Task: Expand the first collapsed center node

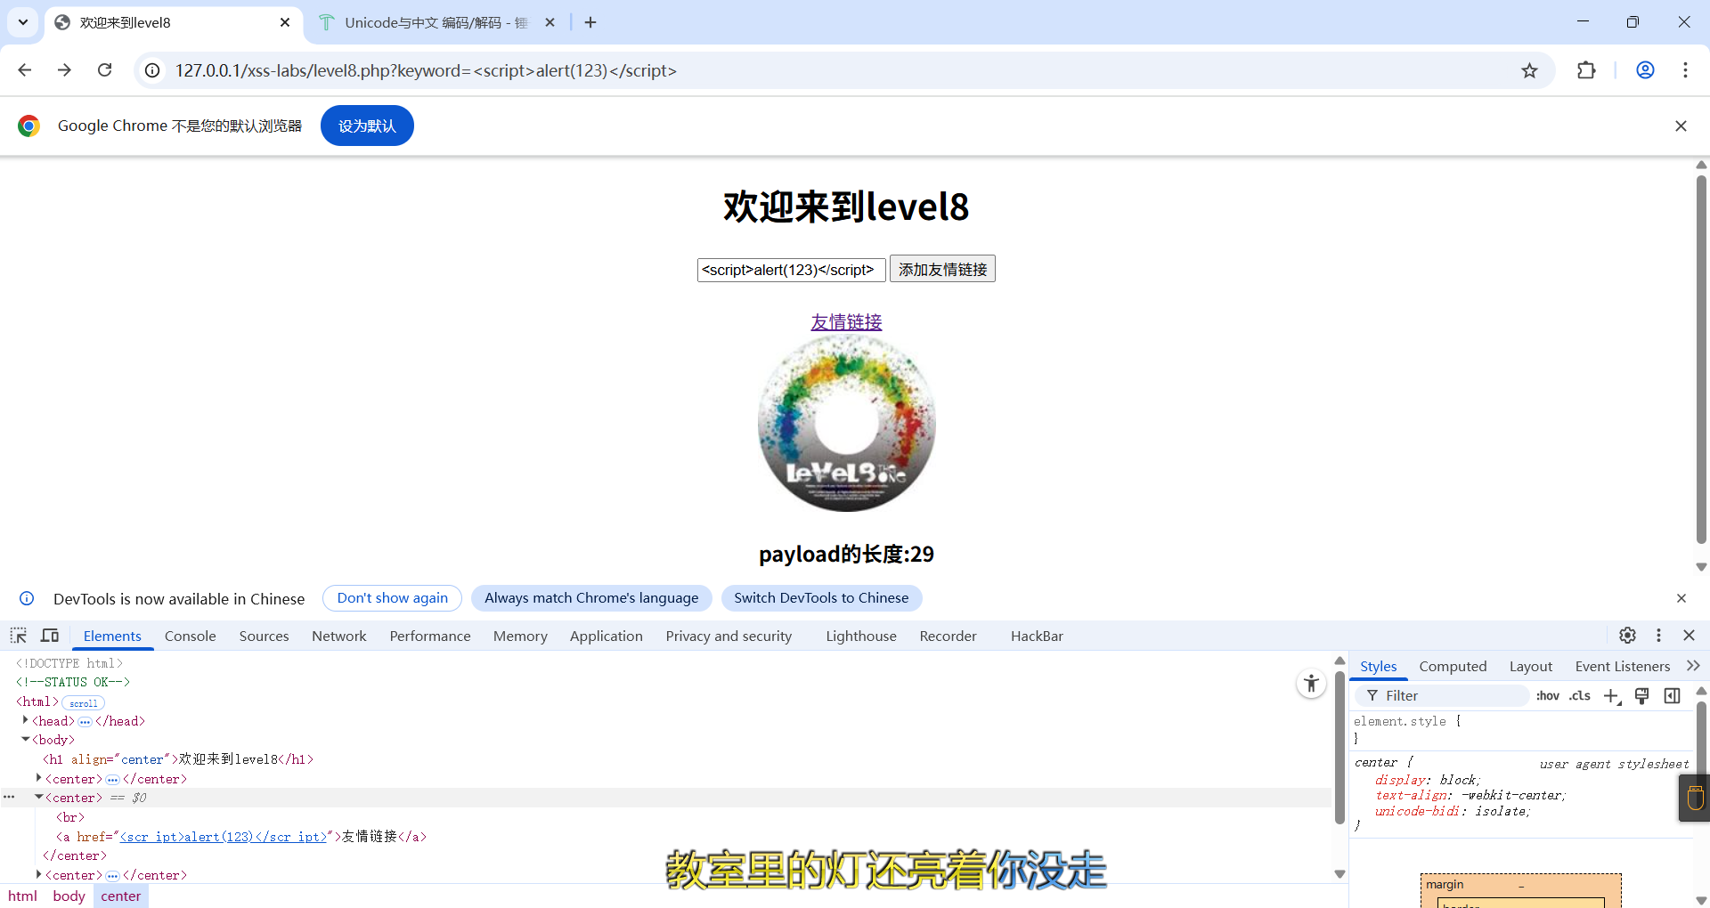Action: [x=39, y=778]
